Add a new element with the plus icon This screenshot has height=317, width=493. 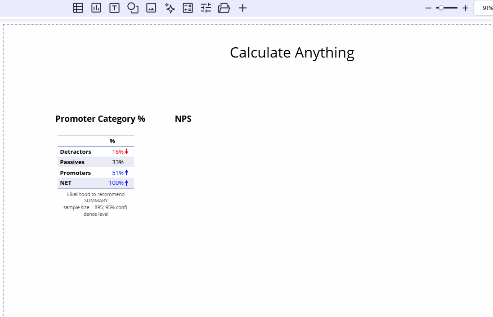242,8
